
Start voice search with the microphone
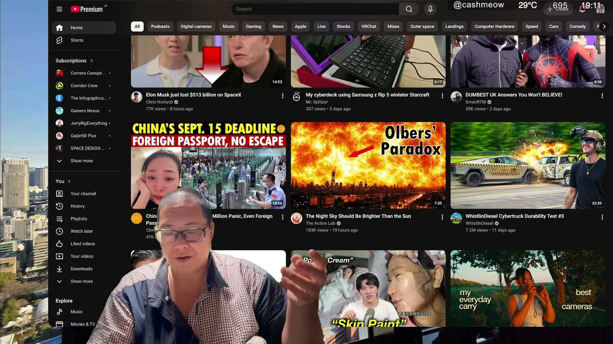pos(430,9)
